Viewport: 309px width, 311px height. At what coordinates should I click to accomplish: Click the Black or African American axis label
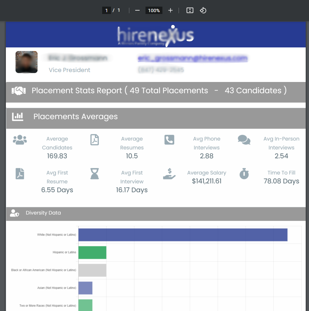[44, 270]
